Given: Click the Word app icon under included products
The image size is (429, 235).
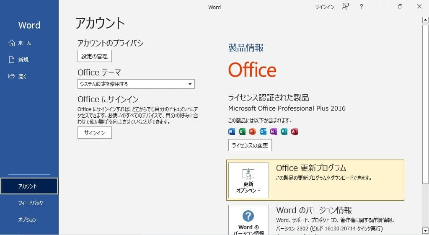Looking at the screenshot, I should [231, 132].
